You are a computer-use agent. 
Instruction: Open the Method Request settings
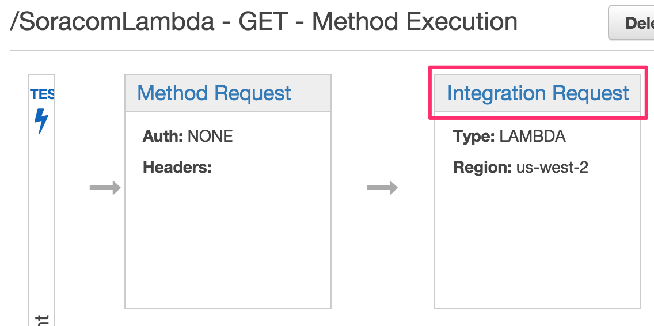click(x=214, y=93)
